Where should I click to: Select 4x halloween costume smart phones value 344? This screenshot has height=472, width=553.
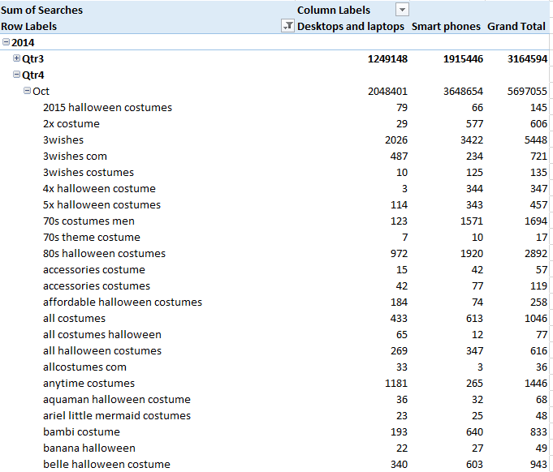474,188
